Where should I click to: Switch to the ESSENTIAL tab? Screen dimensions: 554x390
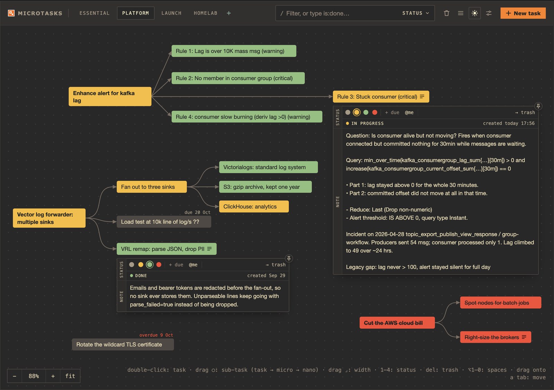95,13
